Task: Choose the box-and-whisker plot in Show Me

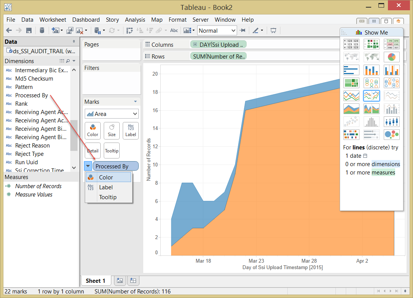Action: (x=392, y=122)
